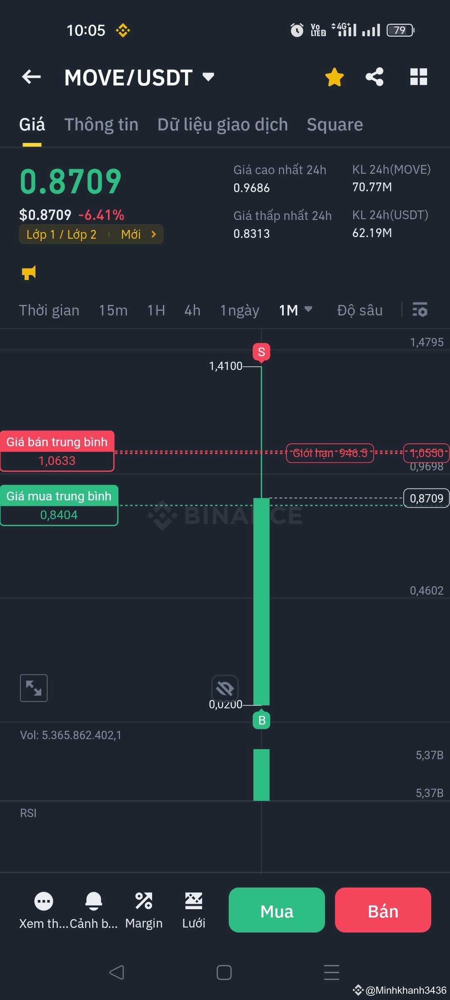Toggle the favorite star for MOVE/USDT
Screen dimensions: 450x1000
(334, 77)
